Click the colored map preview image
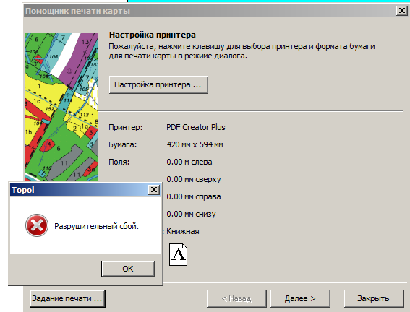This screenshot has width=410, height=312. (x=61, y=107)
